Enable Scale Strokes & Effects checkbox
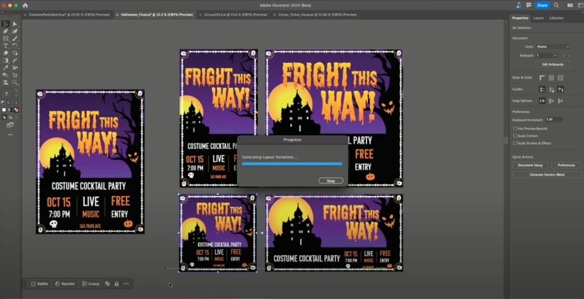 pos(516,143)
